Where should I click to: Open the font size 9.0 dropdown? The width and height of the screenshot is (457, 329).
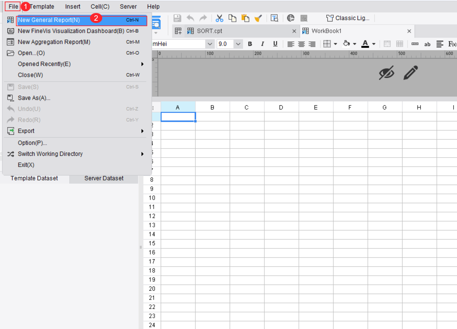238,44
